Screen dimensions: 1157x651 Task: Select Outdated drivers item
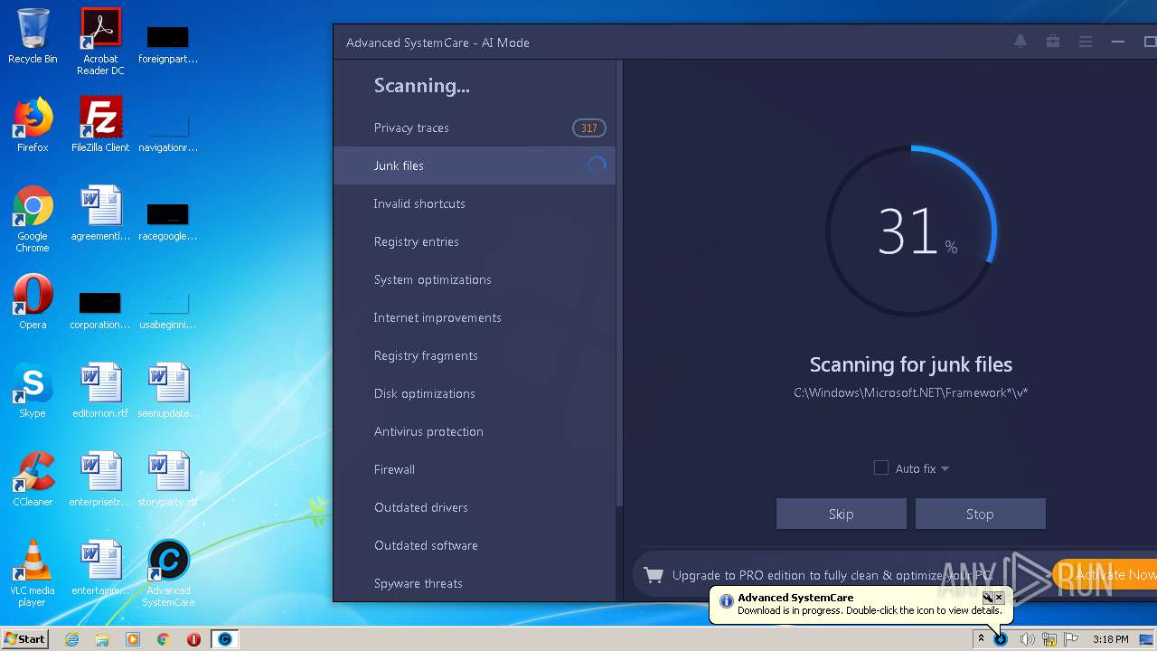point(475,507)
